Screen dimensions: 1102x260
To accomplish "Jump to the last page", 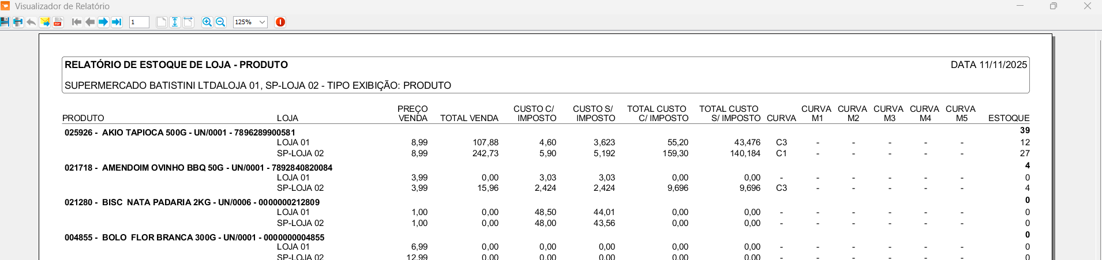I will [117, 22].
